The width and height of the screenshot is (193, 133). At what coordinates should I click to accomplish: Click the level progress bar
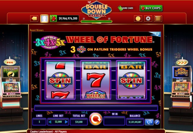[96, 21]
